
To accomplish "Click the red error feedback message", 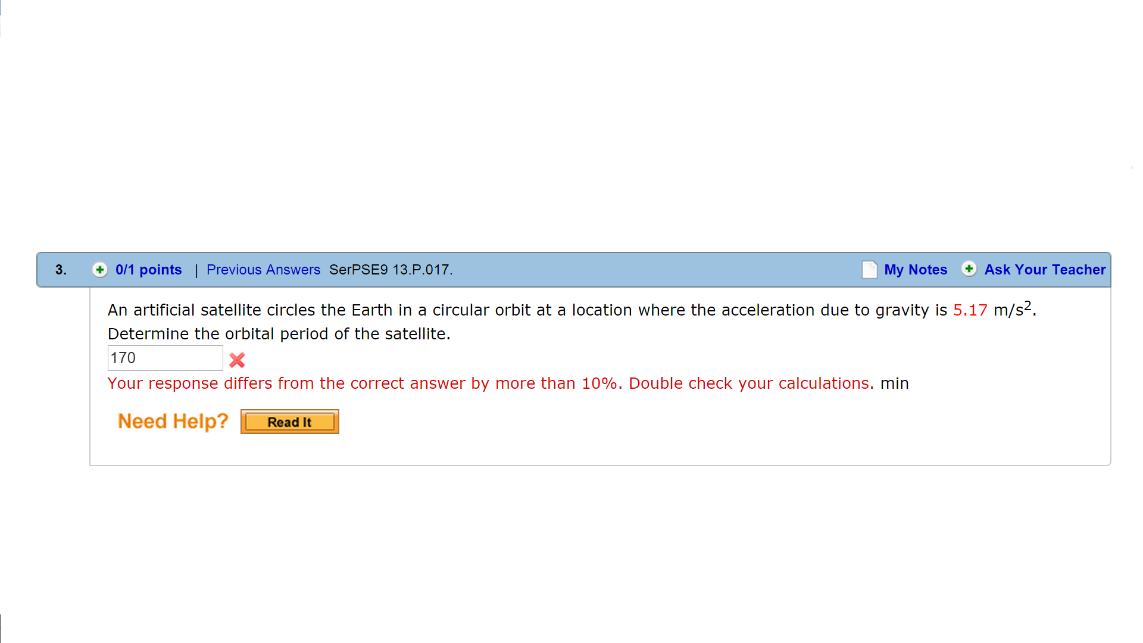I will pyautogui.click(x=490, y=383).
